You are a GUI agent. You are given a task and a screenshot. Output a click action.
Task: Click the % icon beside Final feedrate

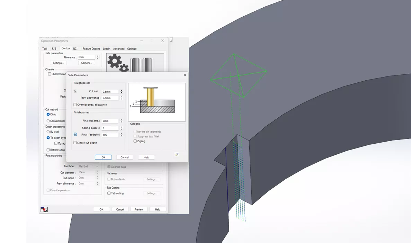tap(75, 134)
